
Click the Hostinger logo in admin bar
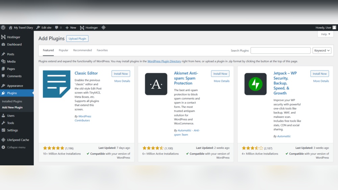click(82, 28)
